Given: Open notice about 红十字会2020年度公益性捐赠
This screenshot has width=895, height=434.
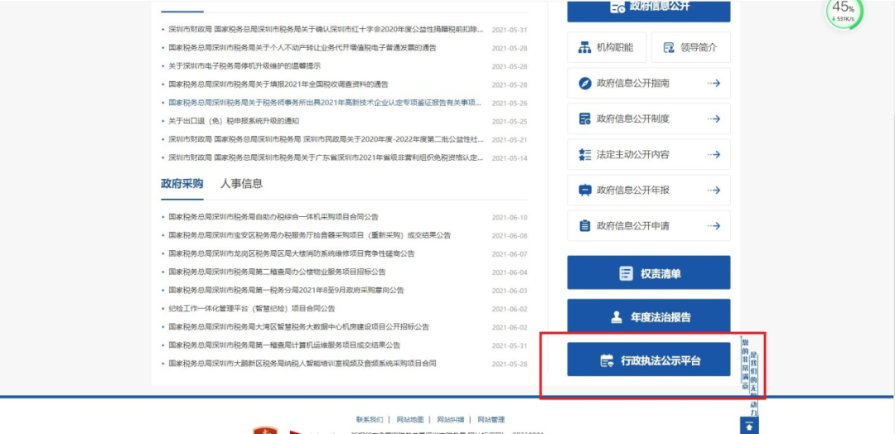Looking at the screenshot, I should pos(326,30).
